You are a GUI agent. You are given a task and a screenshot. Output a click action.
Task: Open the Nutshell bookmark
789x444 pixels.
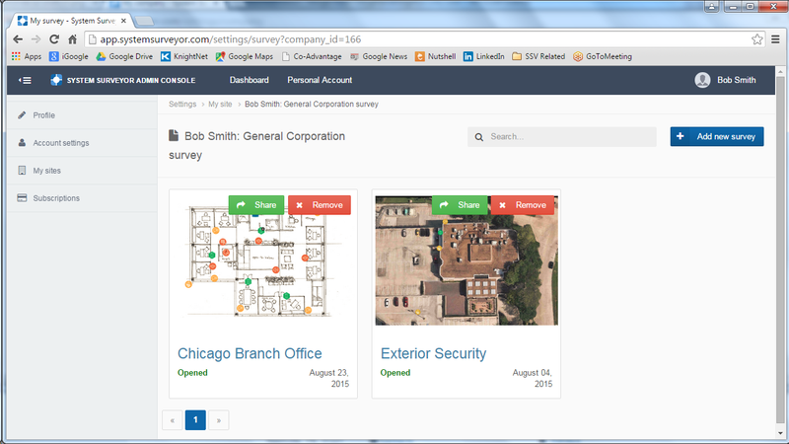point(435,56)
